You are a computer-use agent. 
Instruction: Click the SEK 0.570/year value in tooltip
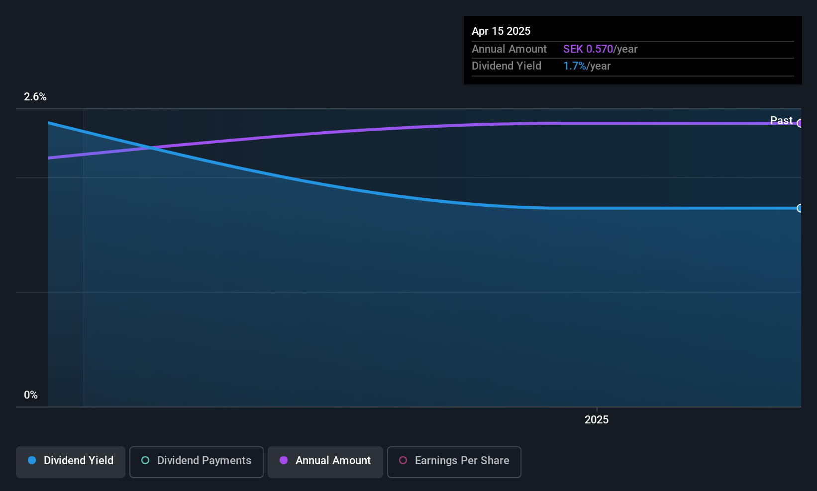pyautogui.click(x=600, y=49)
